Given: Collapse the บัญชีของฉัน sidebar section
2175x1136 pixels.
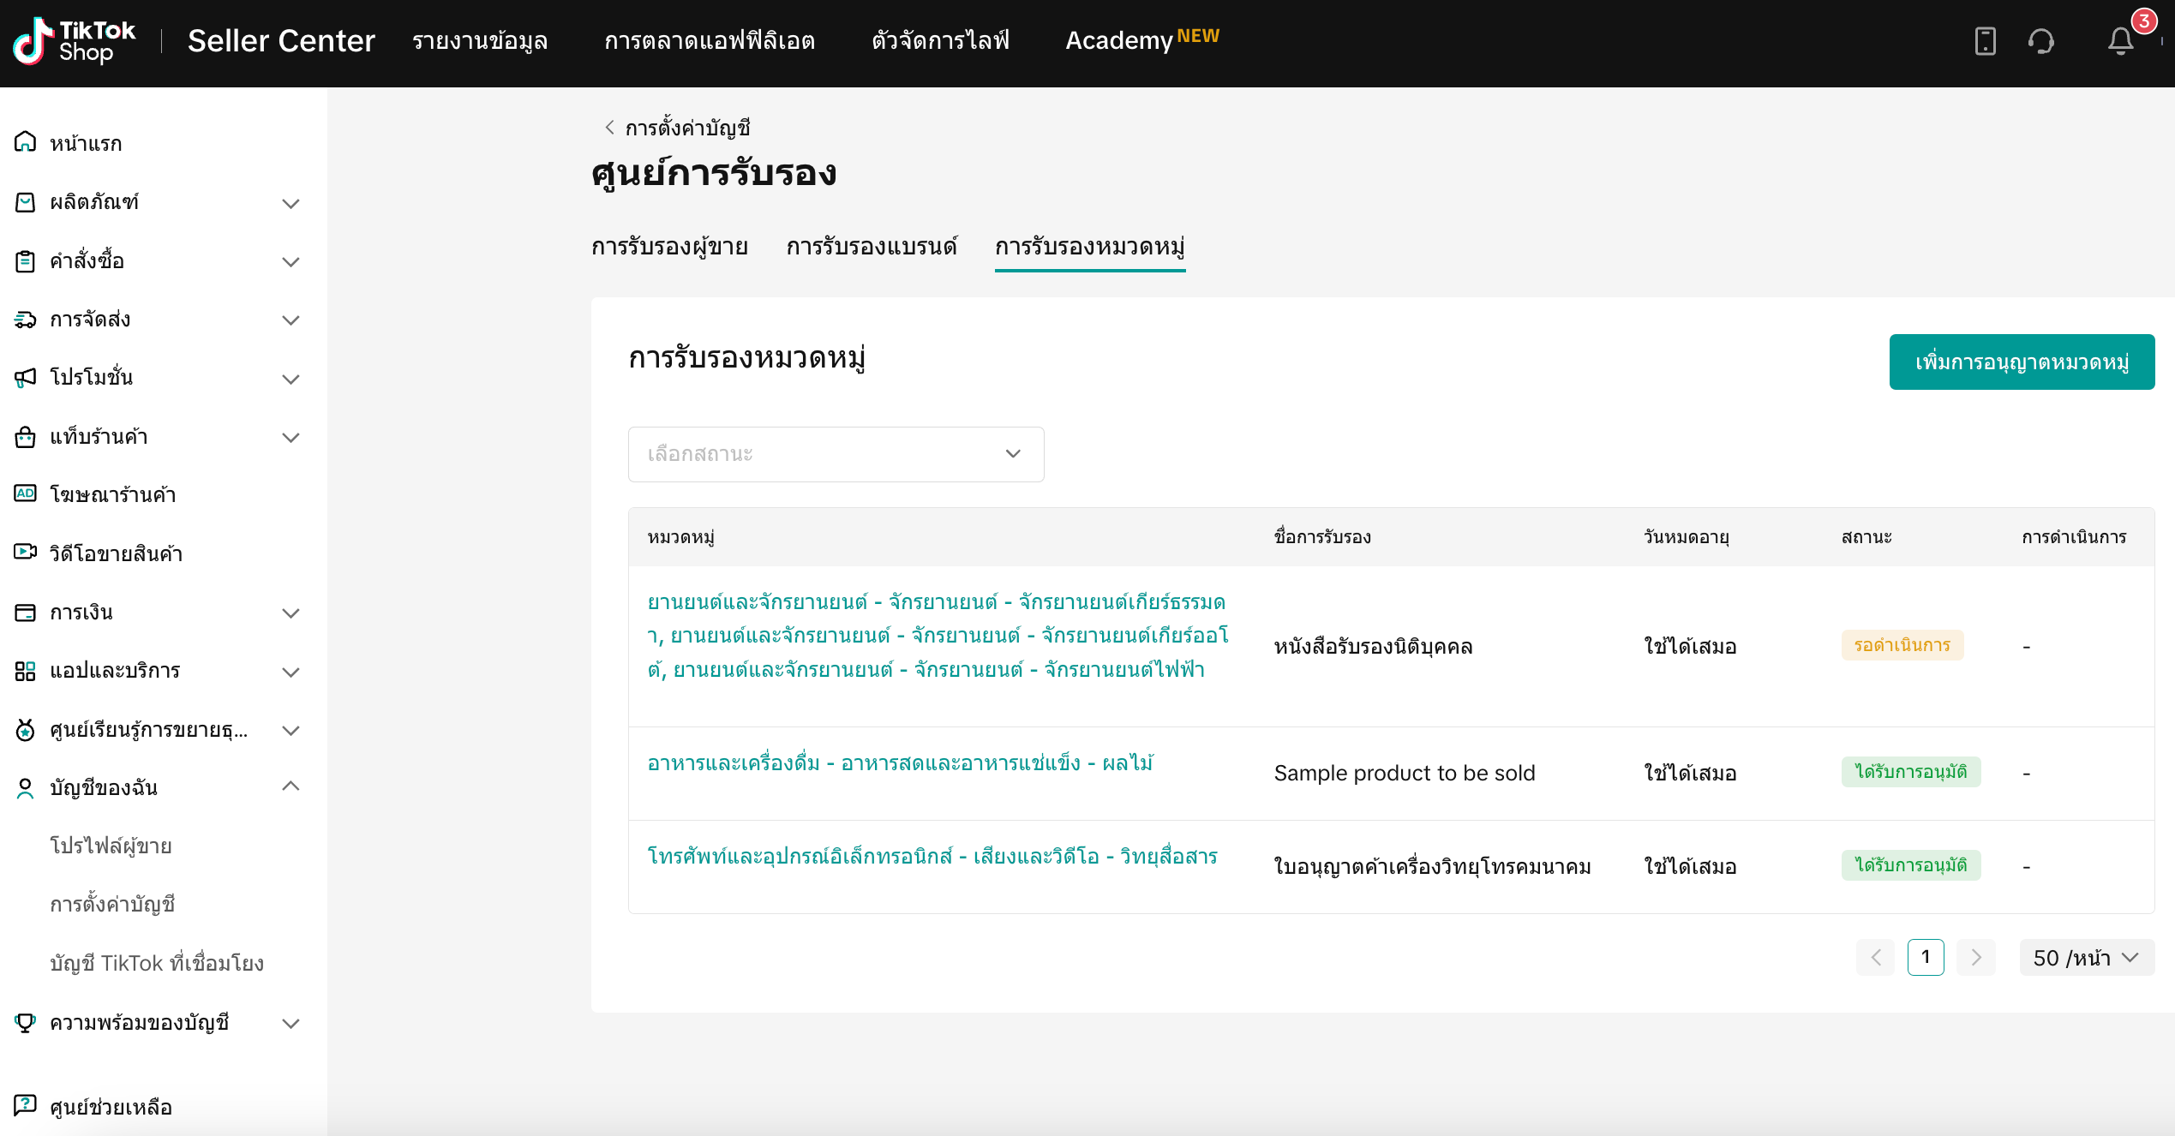Looking at the screenshot, I should click(x=291, y=786).
